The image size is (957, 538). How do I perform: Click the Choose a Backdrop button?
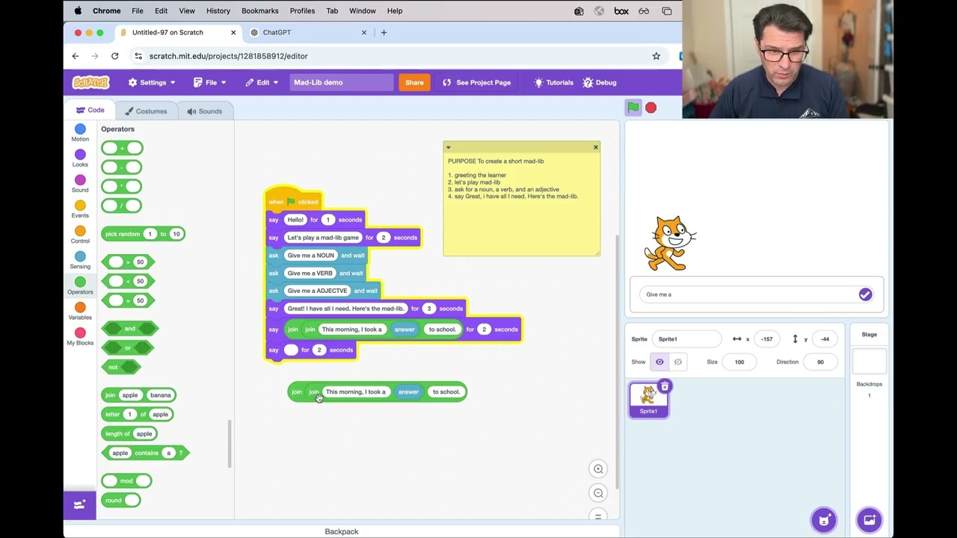(869, 520)
